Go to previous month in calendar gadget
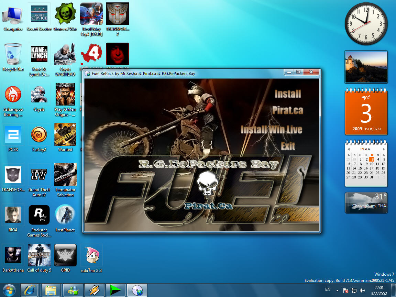This screenshot has width=396, height=297. (349, 149)
